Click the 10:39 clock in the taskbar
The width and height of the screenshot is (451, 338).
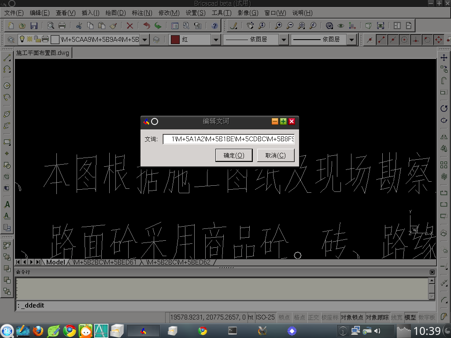coord(427,331)
